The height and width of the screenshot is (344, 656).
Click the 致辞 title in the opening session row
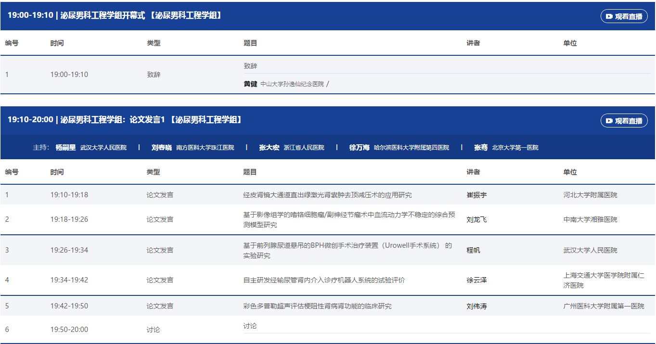(250, 66)
